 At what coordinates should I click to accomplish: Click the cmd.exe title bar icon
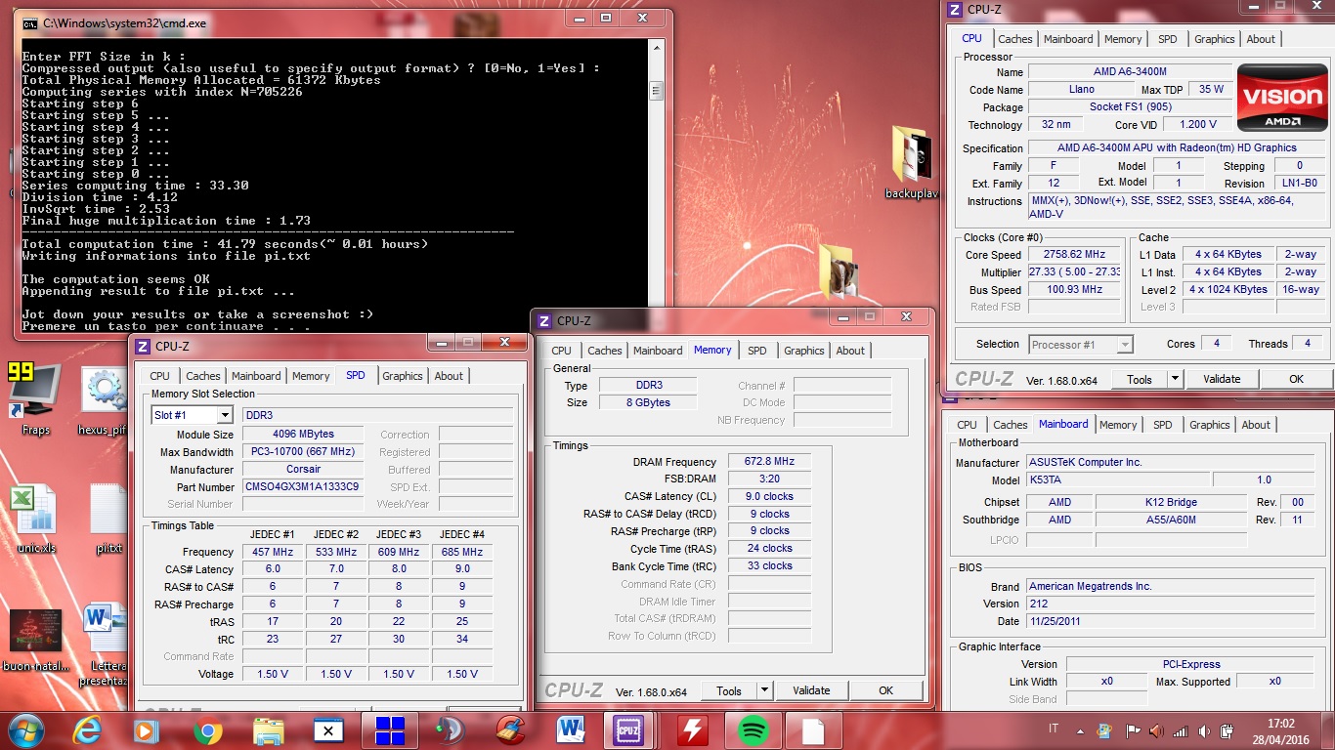(x=30, y=22)
